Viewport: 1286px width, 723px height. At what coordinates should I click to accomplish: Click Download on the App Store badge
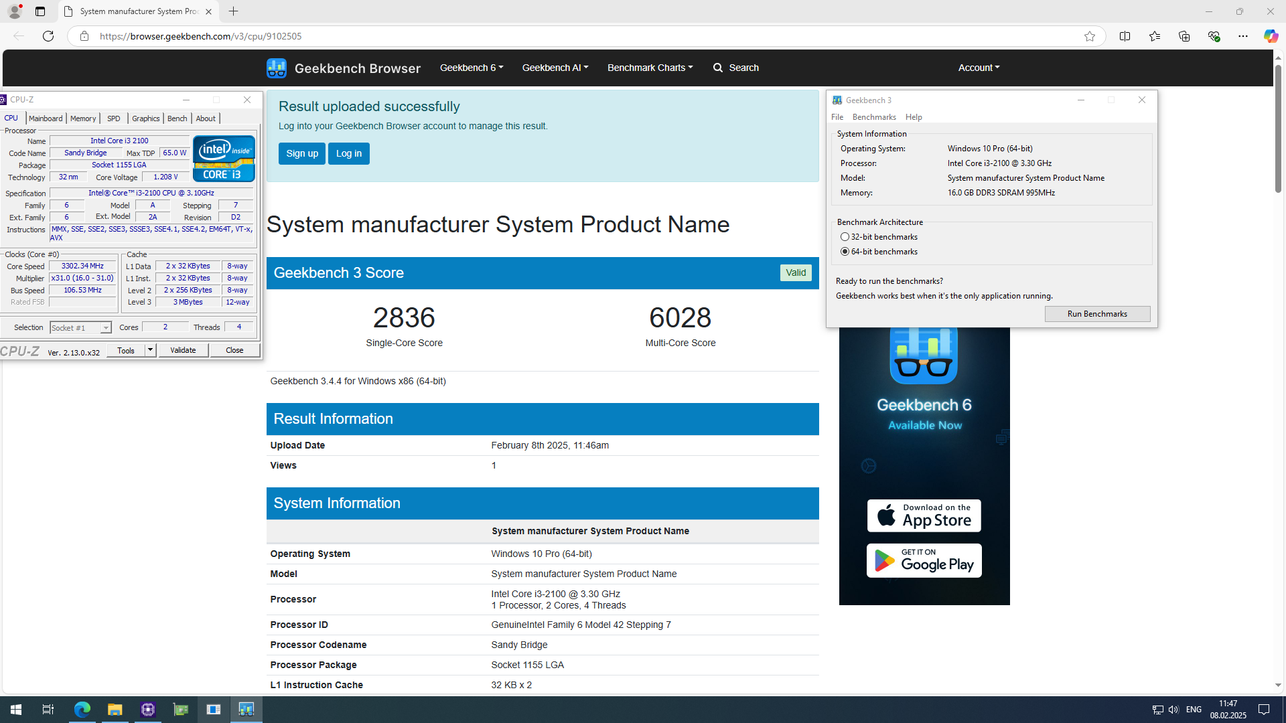[x=924, y=516]
